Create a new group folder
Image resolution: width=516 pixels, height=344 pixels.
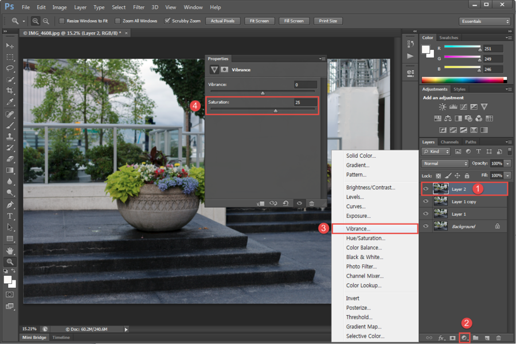pyautogui.click(x=475, y=338)
